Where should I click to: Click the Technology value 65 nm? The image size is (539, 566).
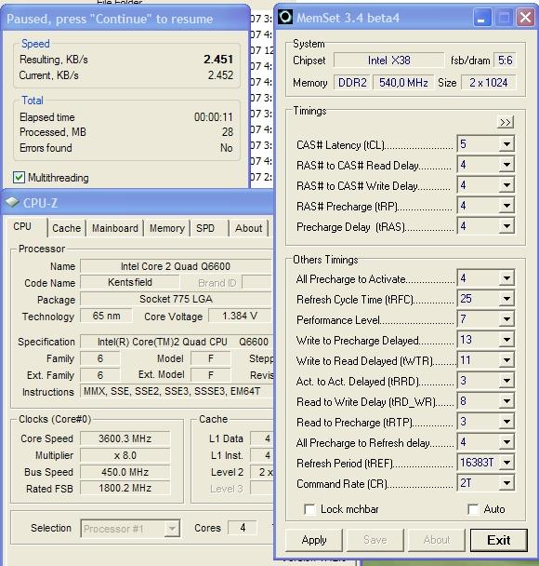[x=106, y=316]
